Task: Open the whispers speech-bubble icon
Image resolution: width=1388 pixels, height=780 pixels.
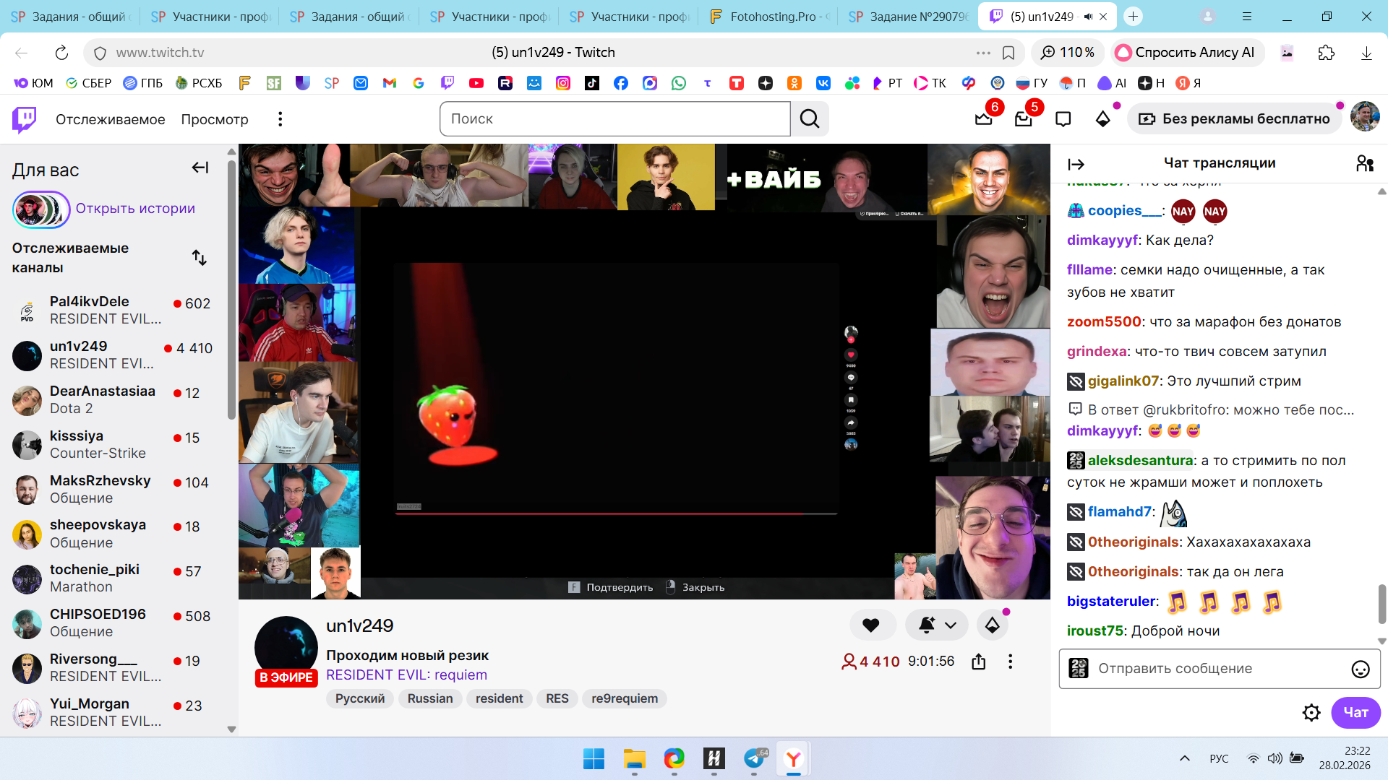Action: point(1063,119)
